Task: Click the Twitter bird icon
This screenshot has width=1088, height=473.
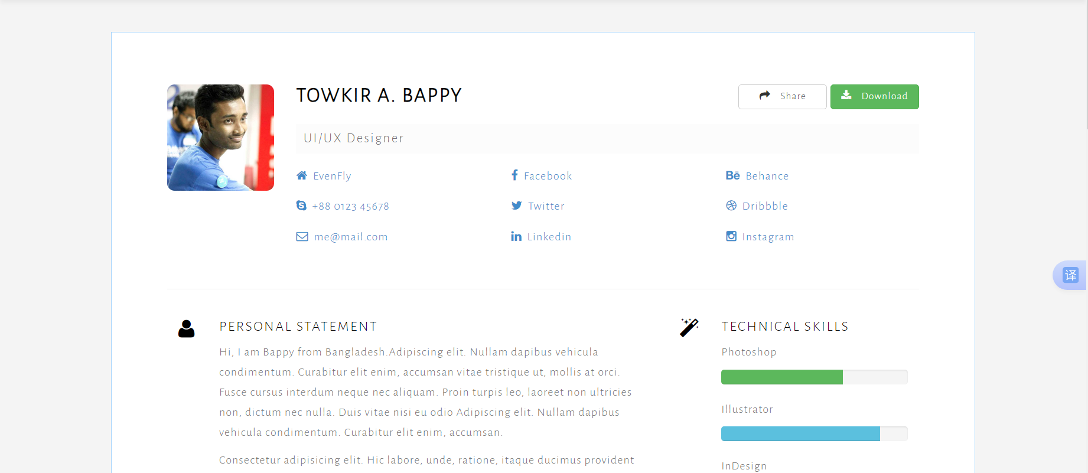Action: pyautogui.click(x=517, y=205)
